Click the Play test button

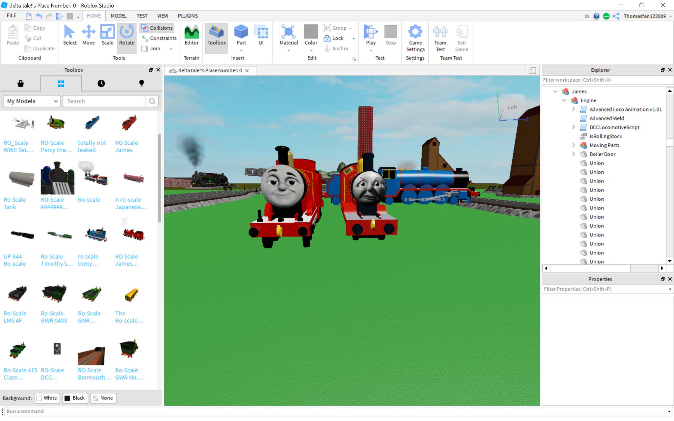(x=371, y=32)
